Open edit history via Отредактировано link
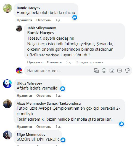The image size is (135, 146). pyautogui.click(x=89, y=62)
